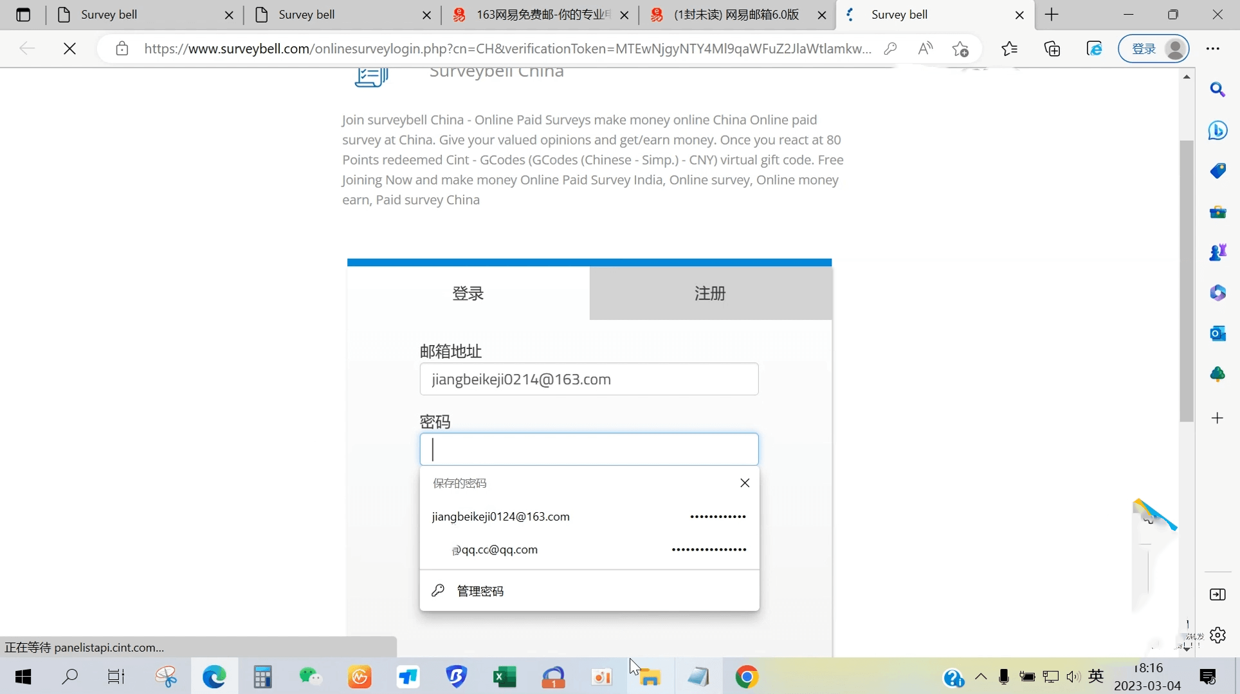The image size is (1240, 694).
Task: Add a sidebar app with plus icon
Action: 1217,418
